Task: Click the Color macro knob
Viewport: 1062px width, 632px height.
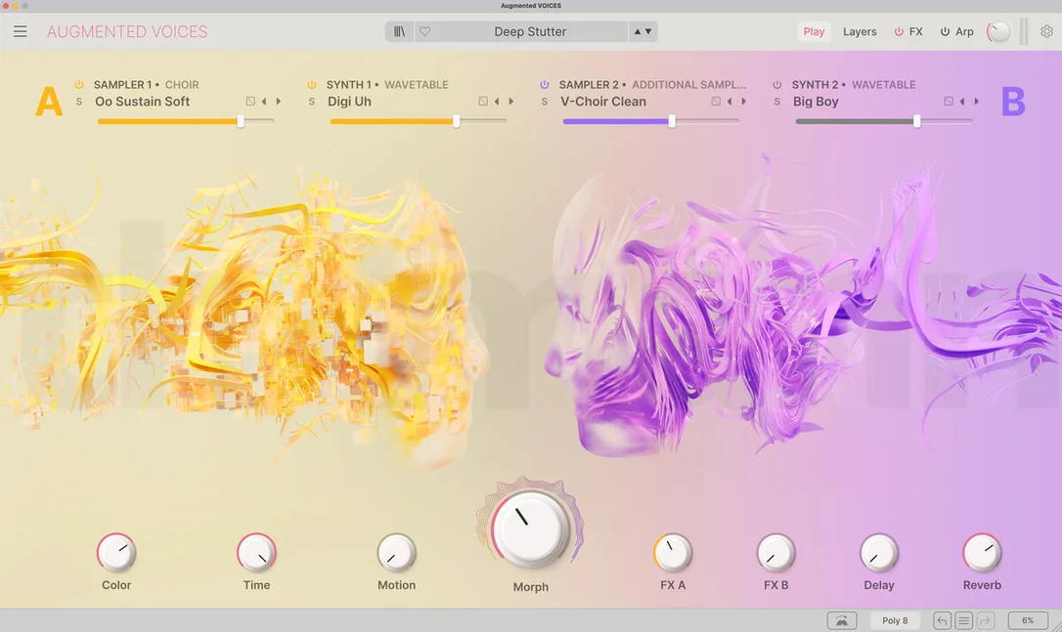Action: point(116,553)
